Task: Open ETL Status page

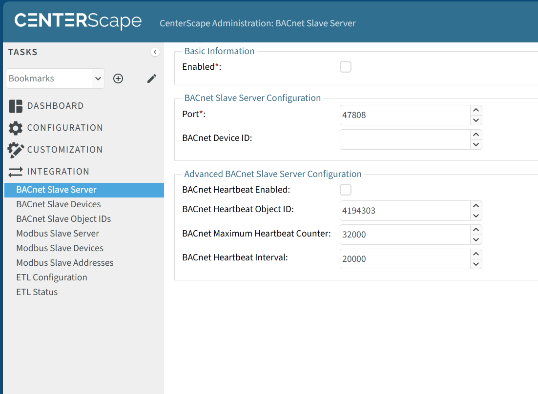Action: point(37,292)
